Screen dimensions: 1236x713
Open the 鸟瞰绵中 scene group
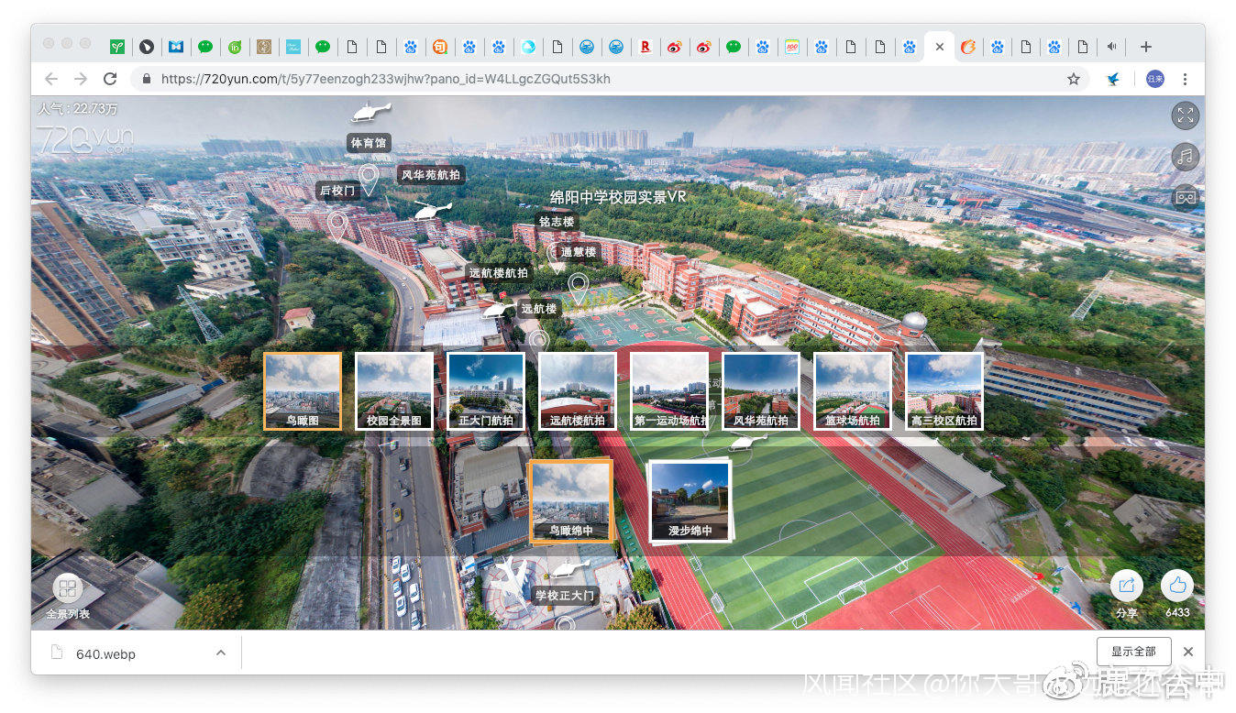[x=570, y=500]
